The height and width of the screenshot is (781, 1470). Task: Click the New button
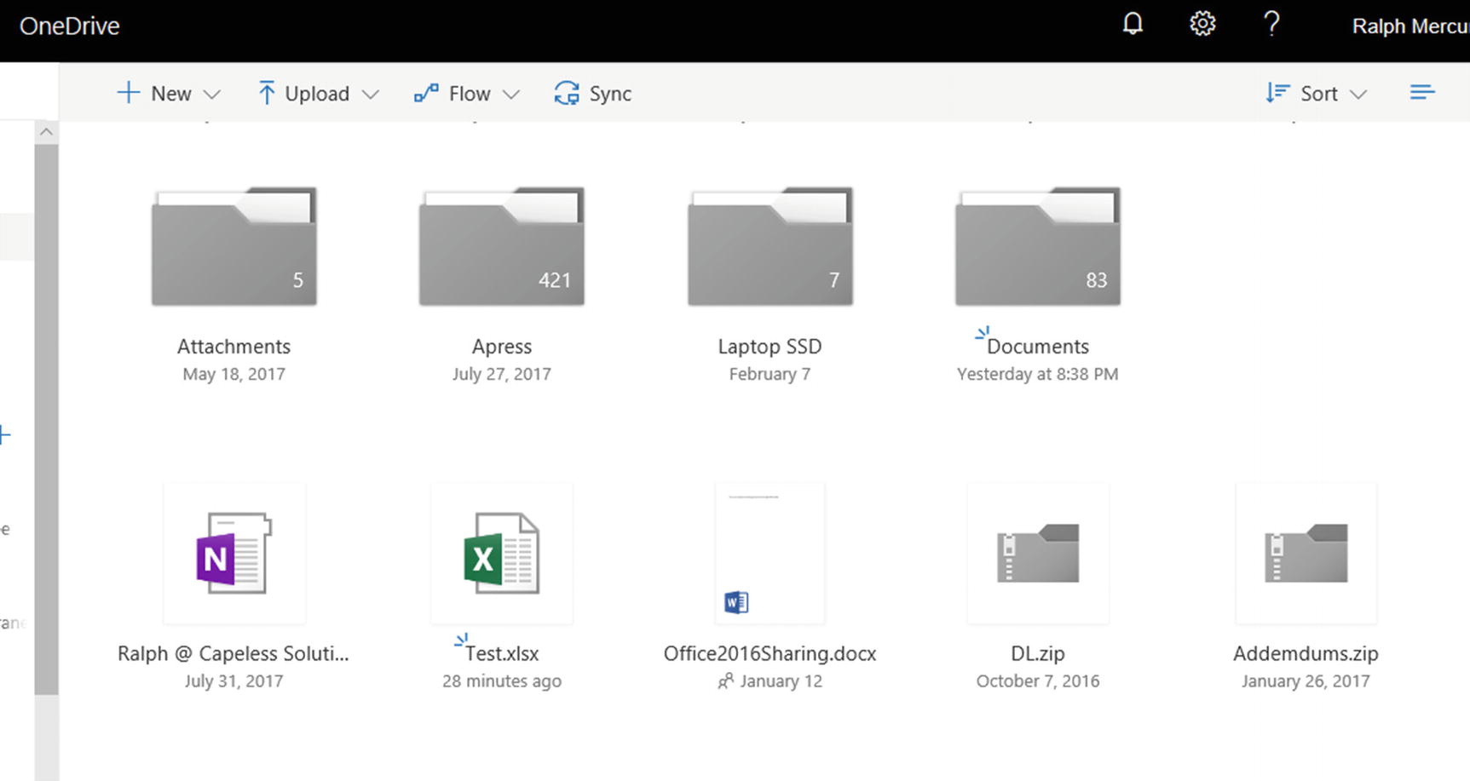coord(169,93)
